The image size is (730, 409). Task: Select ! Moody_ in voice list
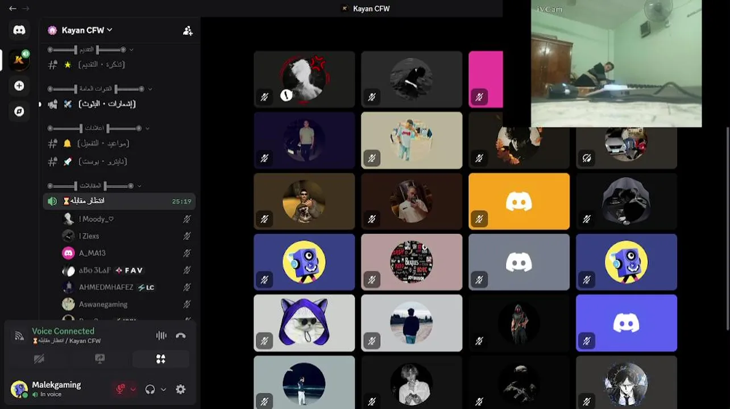[x=126, y=219]
